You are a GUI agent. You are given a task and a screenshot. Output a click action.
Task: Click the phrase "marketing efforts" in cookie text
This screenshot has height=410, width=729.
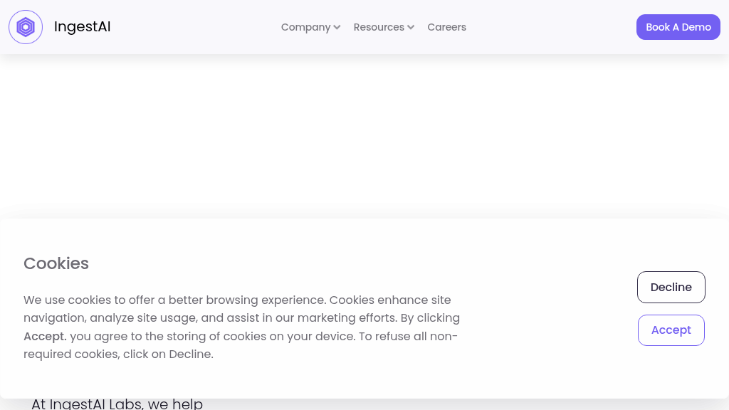click(x=347, y=318)
